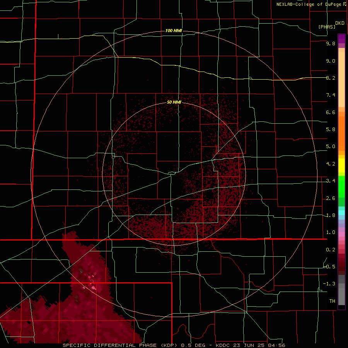
Task: Click the -1.3 scale value
Action: pyautogui.click(x=329, y=284)
